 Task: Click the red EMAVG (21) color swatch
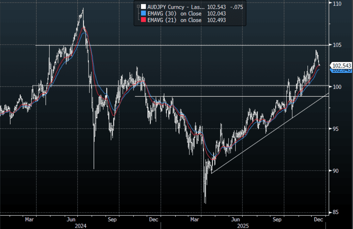coord(143,20)
